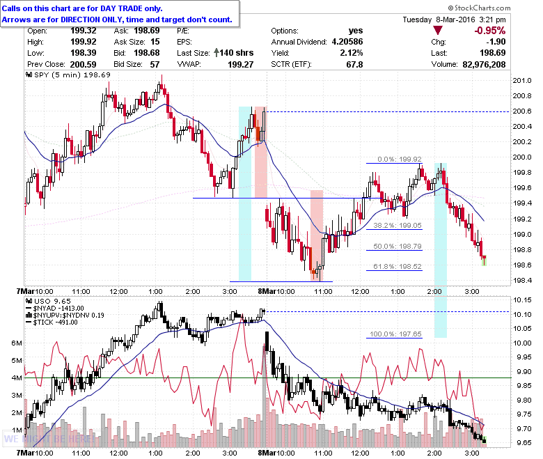The height and width of the screenshot is (459, 543).
Task: Click the pink highlighted band near 11:00 on 8Mar
Action: point(317,235)
